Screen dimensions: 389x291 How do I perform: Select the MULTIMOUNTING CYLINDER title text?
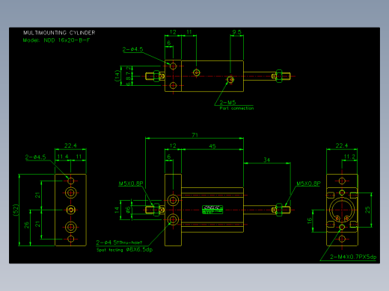click(x=59, y=33)
